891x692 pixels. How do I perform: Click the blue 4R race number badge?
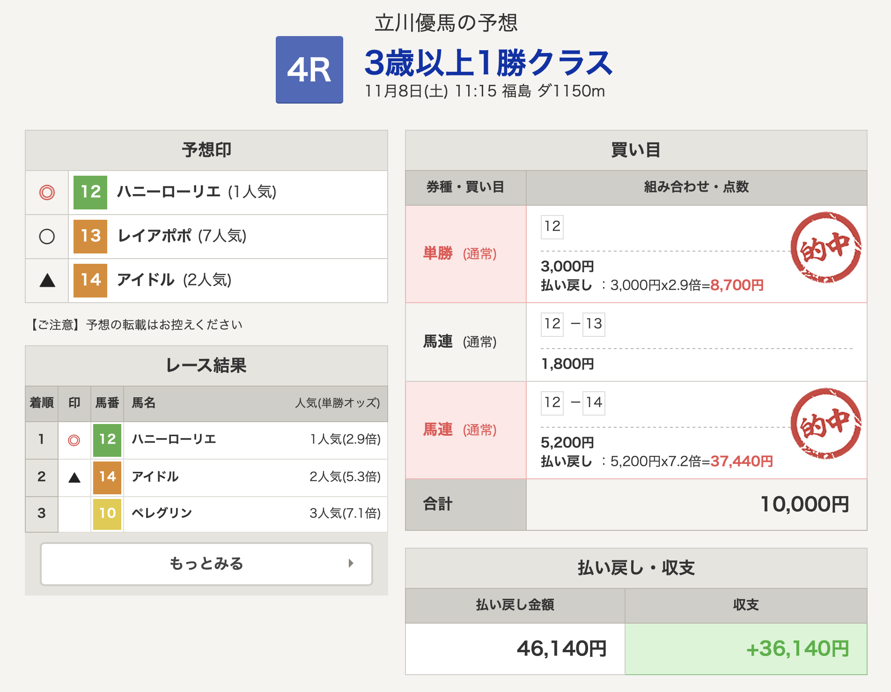point(309,70)
